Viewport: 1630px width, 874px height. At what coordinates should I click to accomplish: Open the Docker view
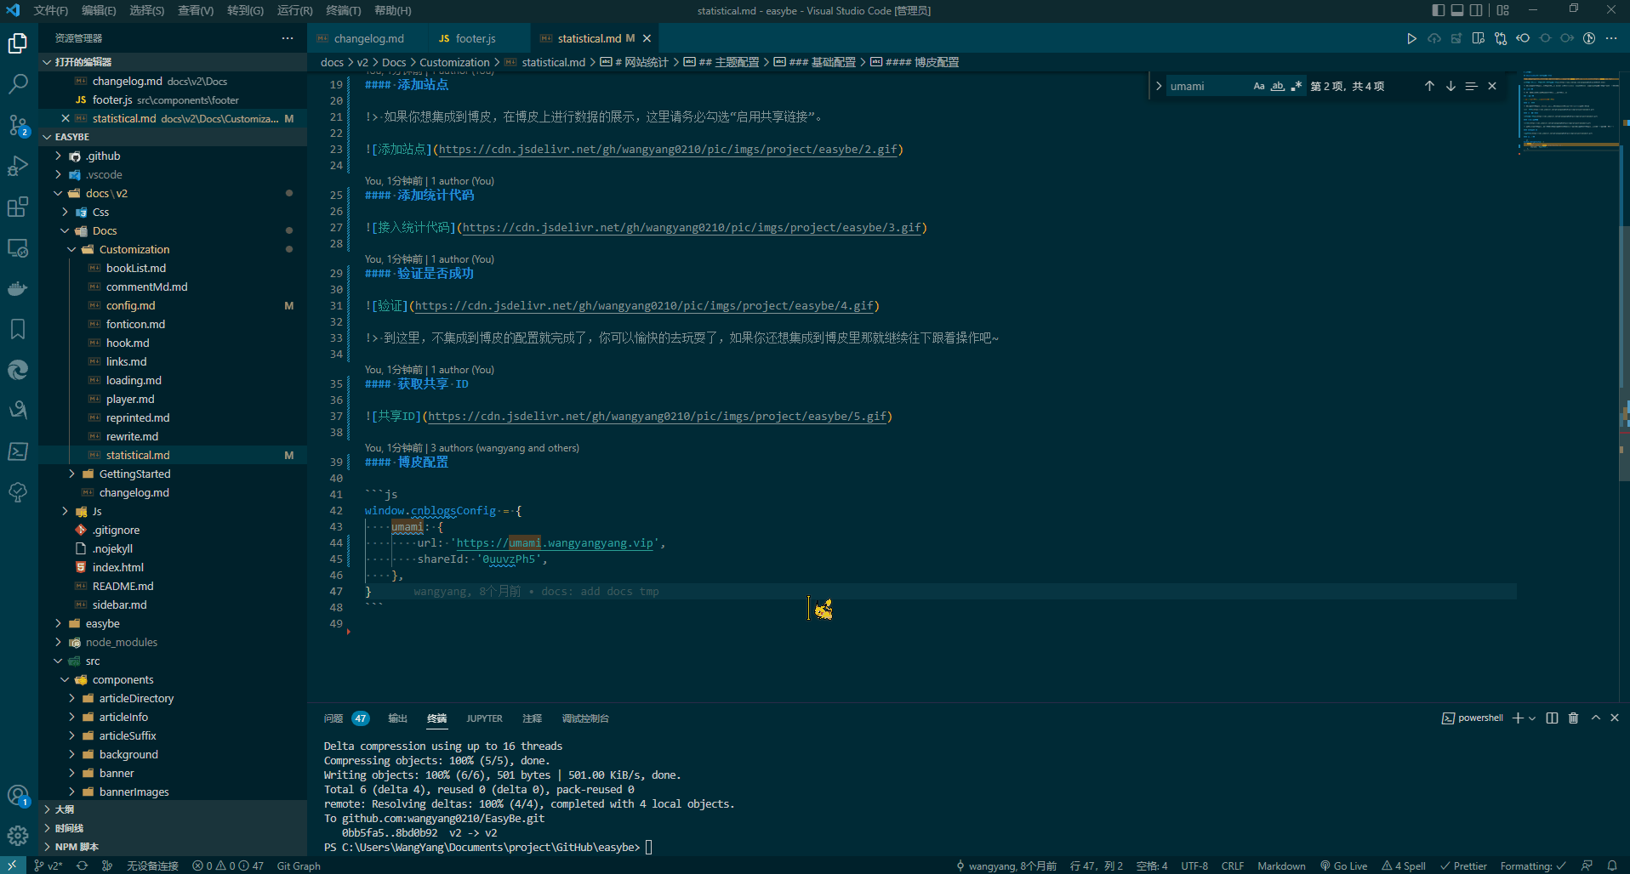(18, 288)
